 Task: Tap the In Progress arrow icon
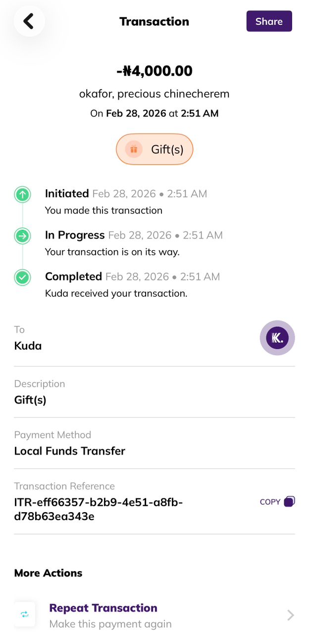(x=22, y=236)
